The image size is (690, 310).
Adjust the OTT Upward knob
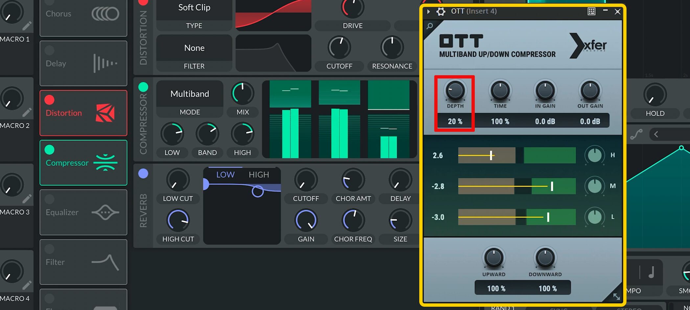click(494, 258)
